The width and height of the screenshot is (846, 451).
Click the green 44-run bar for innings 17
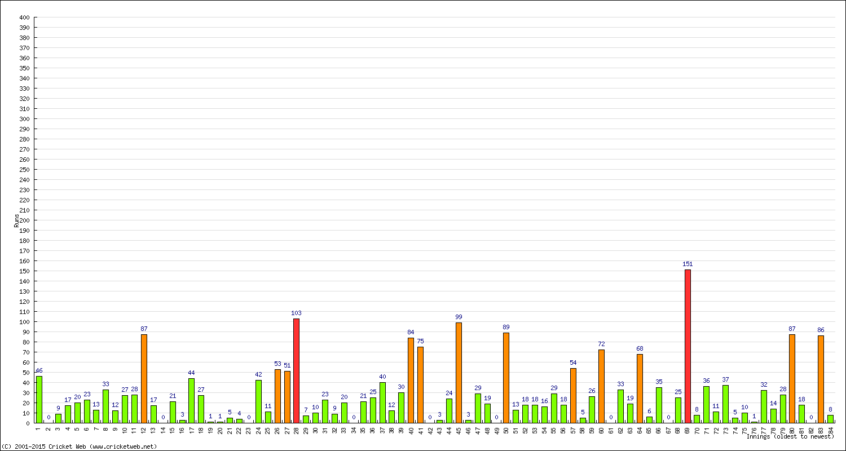tap(191, 400)
